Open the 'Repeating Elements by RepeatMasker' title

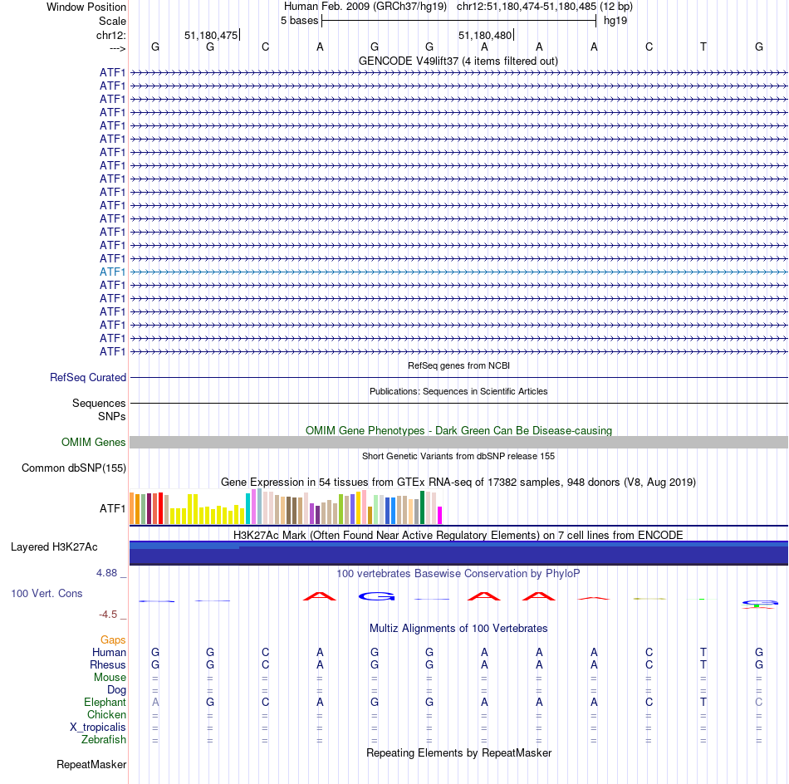[x=458, y=753]
